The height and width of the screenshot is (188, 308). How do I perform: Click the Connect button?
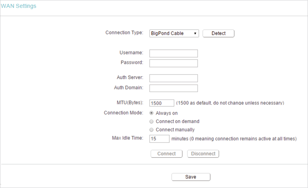(x=166, y=154)
